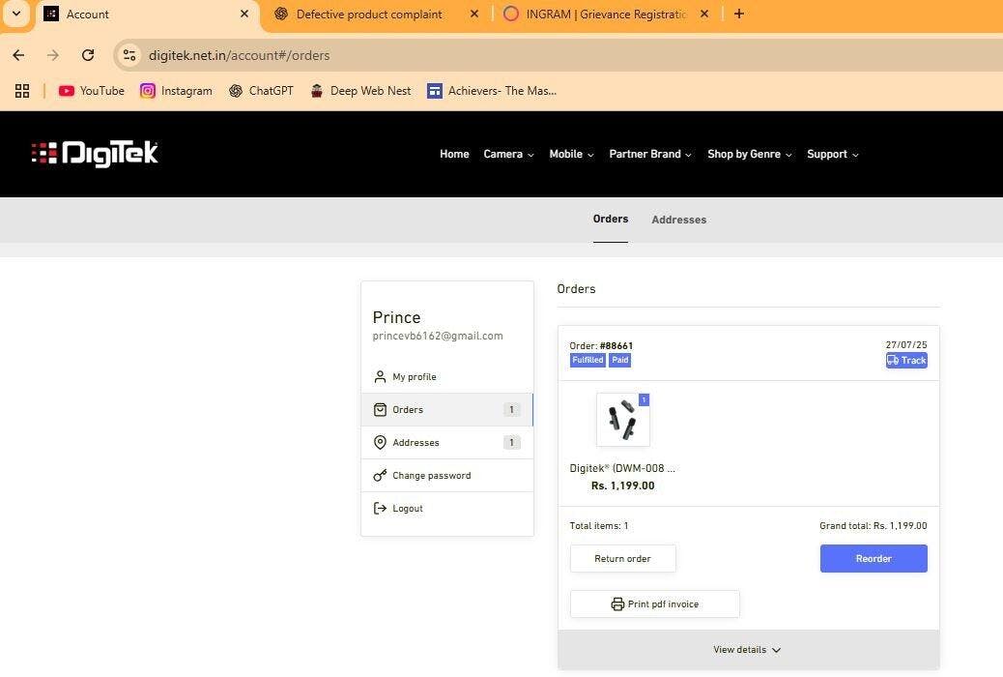1003x677 pixels.
Task: Click the Total items: 1 text
Action: 599,526
